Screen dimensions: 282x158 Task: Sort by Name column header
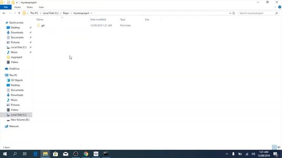point(40,19)
